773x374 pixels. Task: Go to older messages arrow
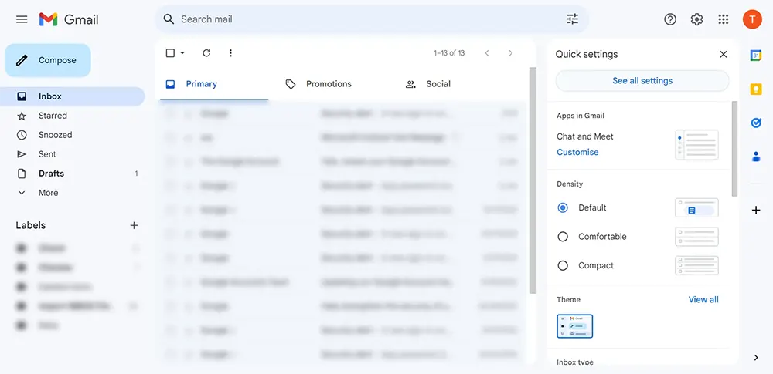[511, 52]
